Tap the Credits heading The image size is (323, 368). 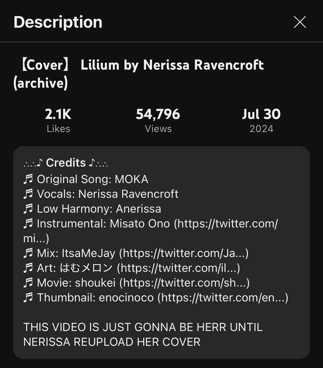66,163
